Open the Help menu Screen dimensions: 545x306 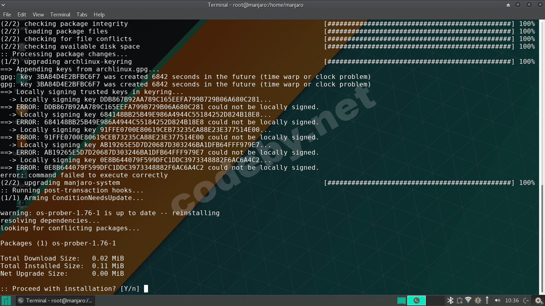point(99,15)
